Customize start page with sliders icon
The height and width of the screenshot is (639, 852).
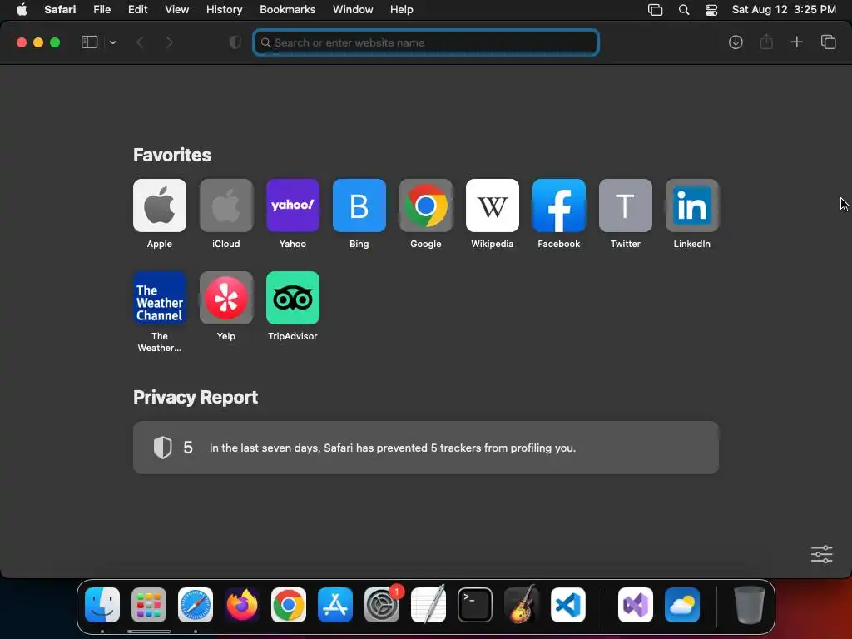pos(821,554)
